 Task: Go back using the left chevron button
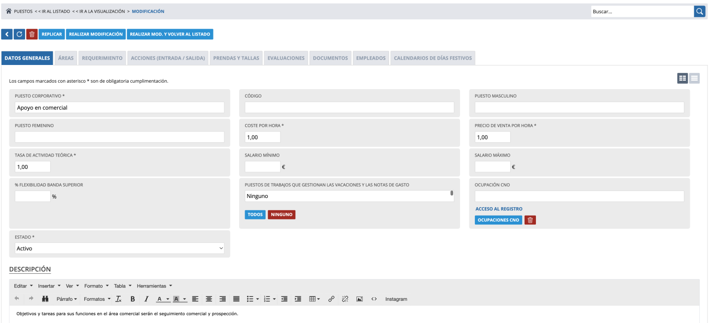(x=7, y=34)
